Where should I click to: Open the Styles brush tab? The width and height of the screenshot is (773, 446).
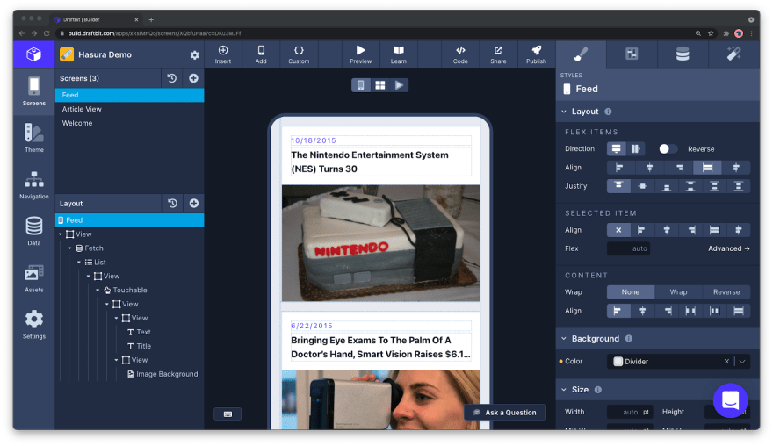point(581,54)
